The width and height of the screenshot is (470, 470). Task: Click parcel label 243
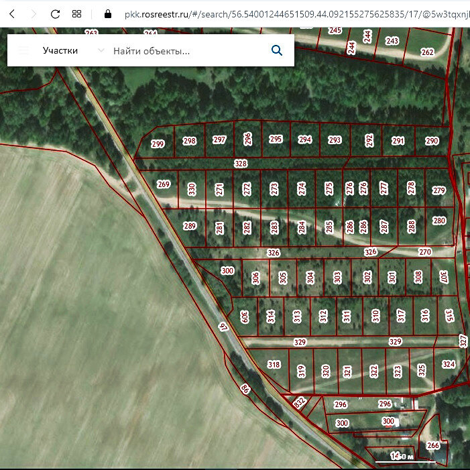(x=392, y=41)
